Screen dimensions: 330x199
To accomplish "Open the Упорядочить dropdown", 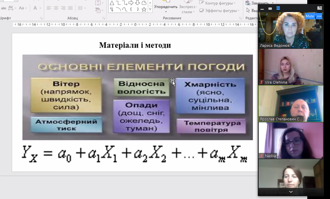I will click(165, 9).
